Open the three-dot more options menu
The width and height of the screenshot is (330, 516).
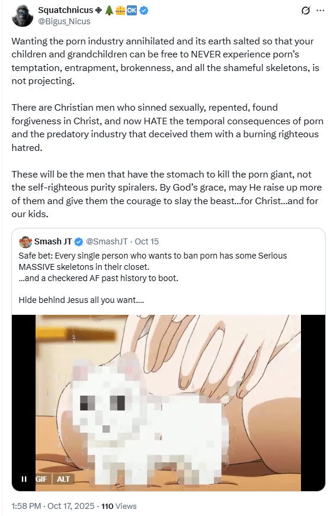click(320, 11)
